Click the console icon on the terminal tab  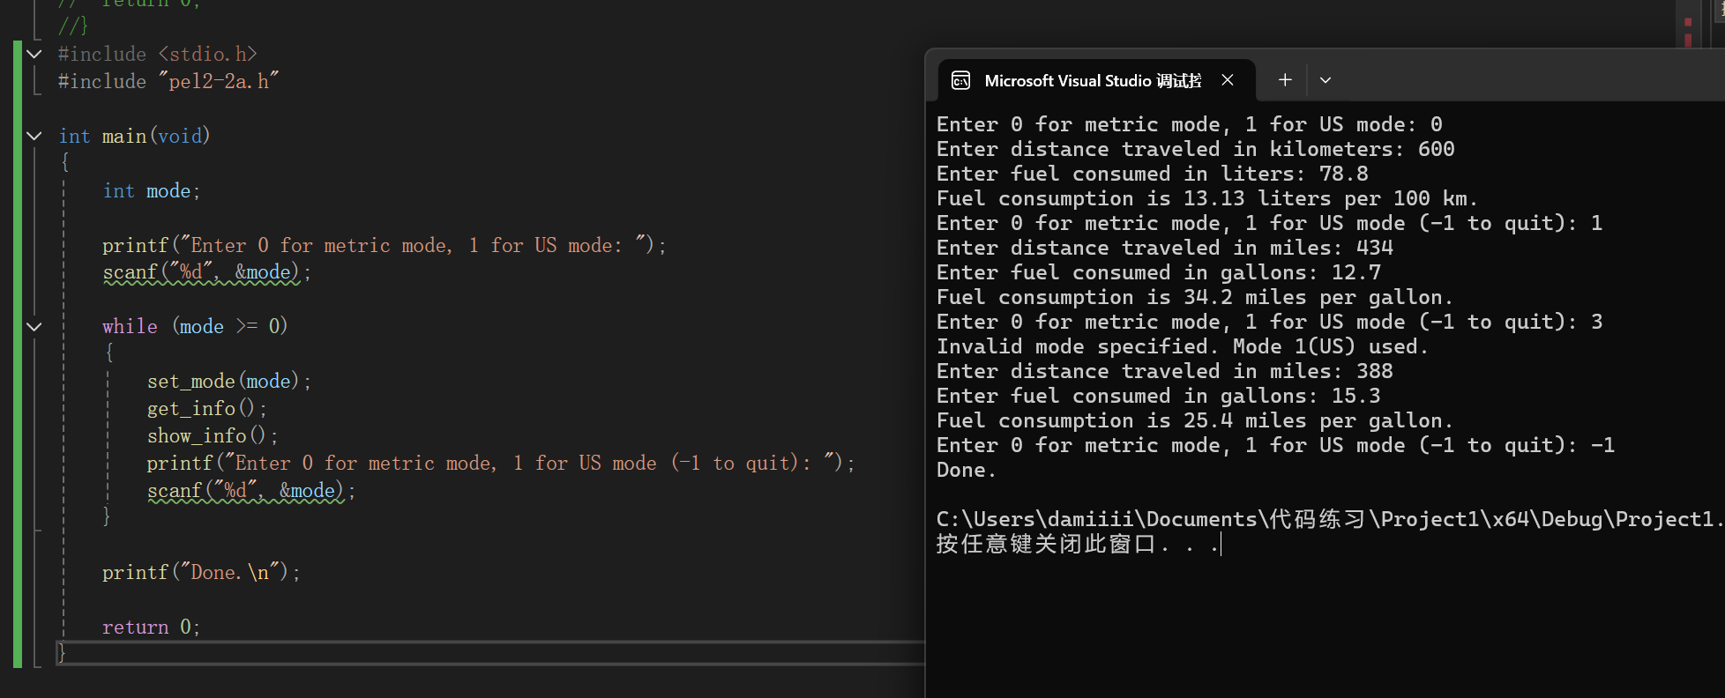point(961,81)
